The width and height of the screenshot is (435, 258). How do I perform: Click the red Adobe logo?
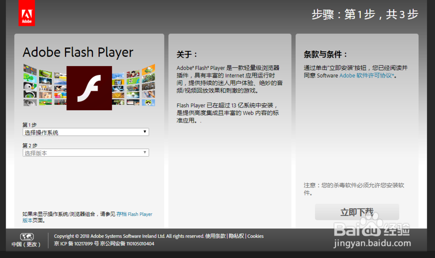tap(27, 13)
